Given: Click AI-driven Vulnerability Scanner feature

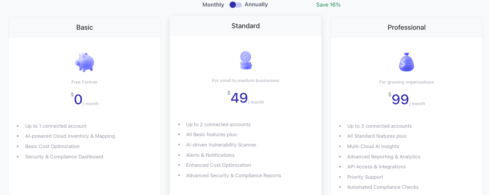Looking at the screenshot, I should pyautogui.click(x=221, y=145).
